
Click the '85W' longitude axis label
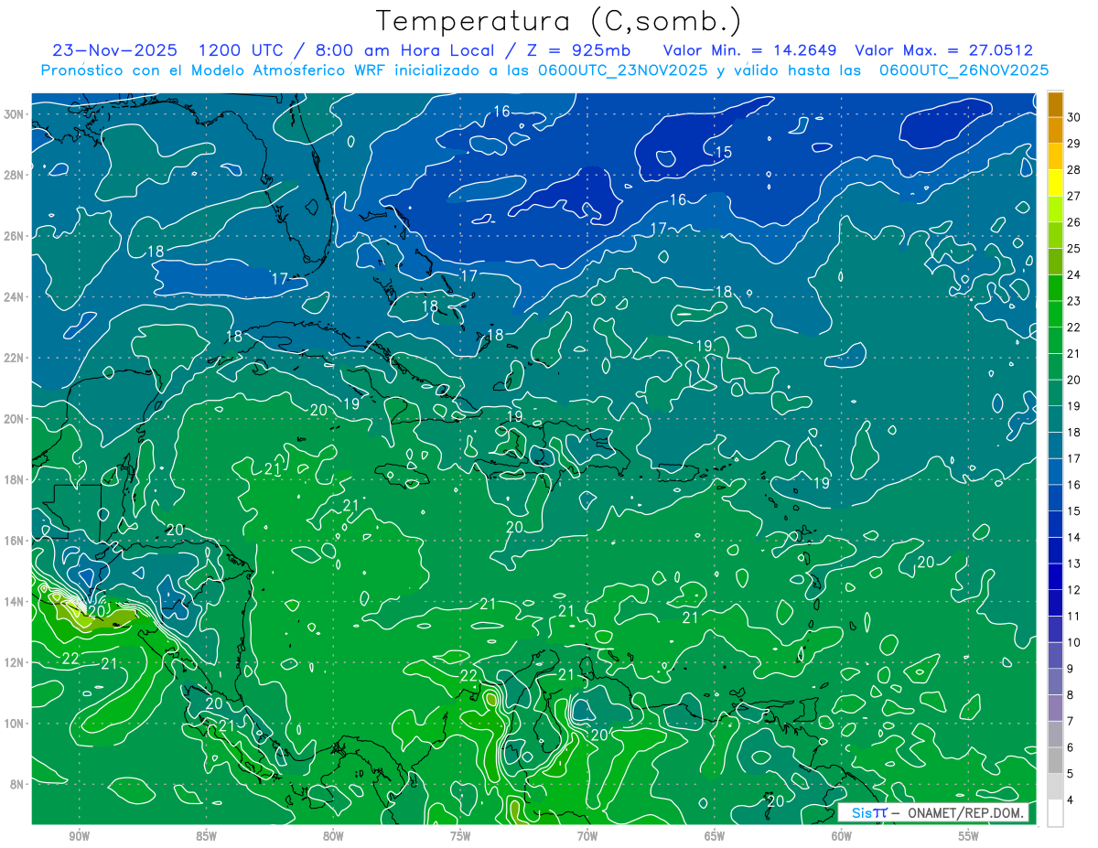(206, 836)
